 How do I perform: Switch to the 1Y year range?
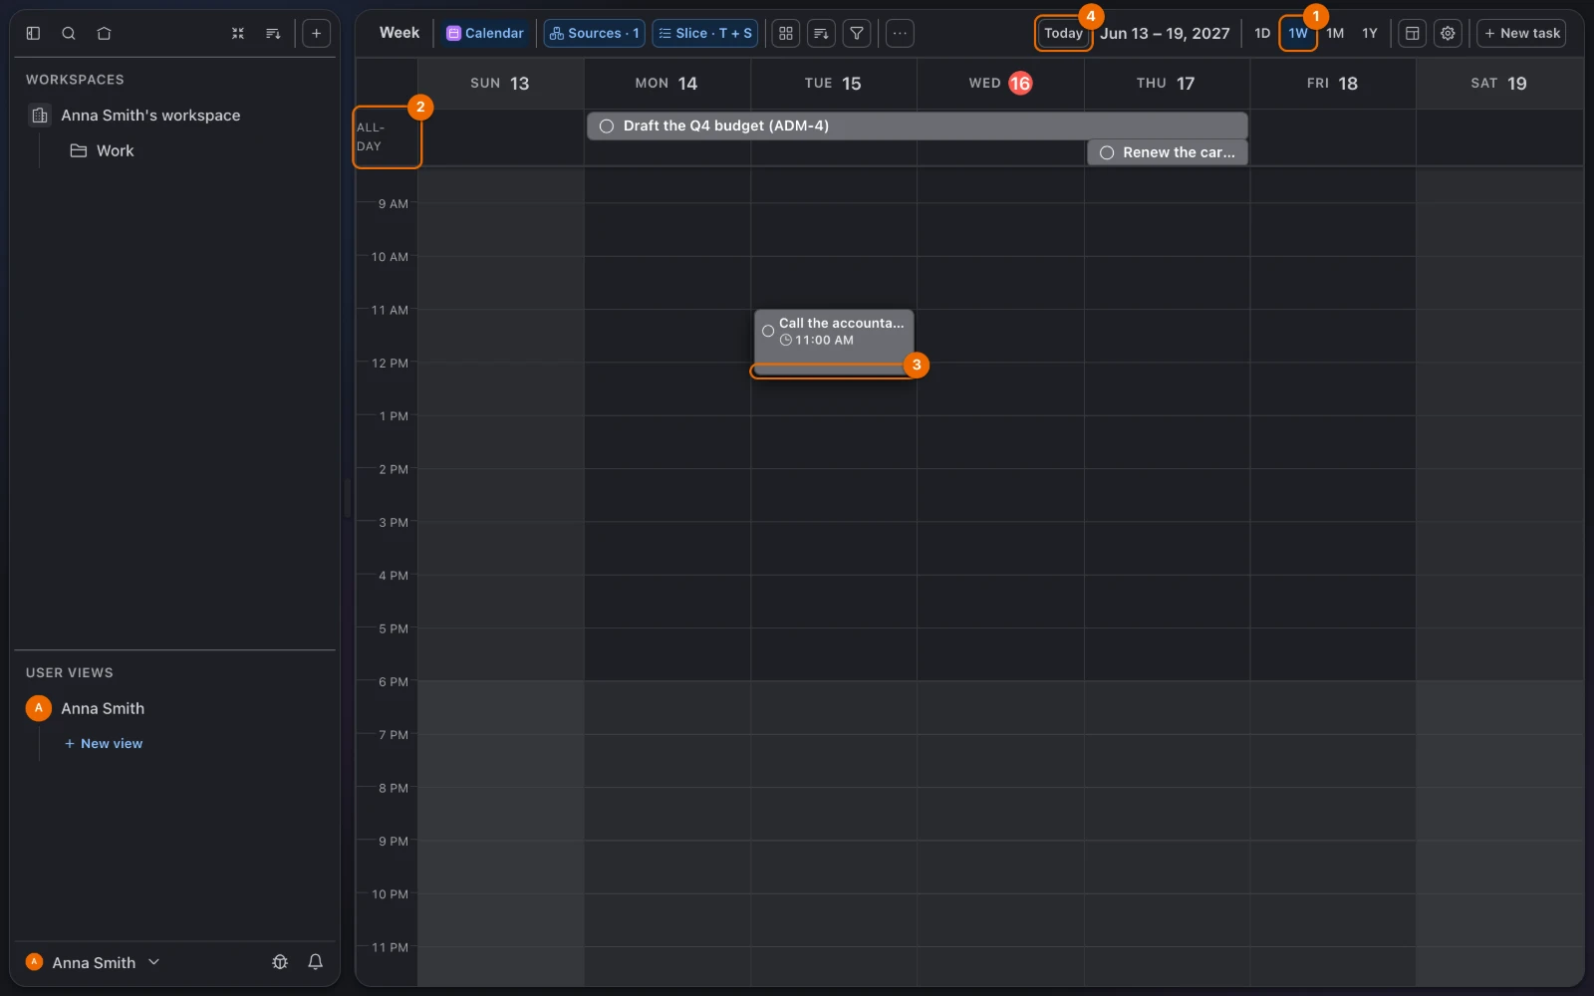1370,33
